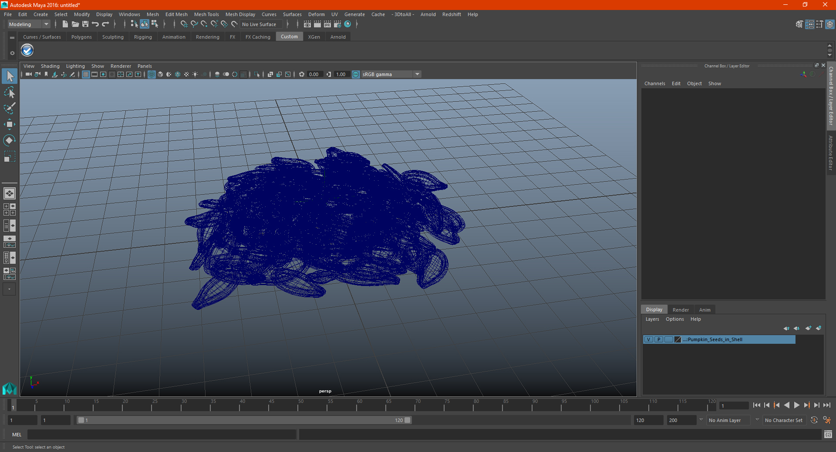836x452 pixels.
Task: Open shelf settings gear icon
Action: tap(12, 53)
